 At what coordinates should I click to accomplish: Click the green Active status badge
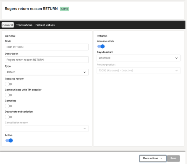pos(65,9)
